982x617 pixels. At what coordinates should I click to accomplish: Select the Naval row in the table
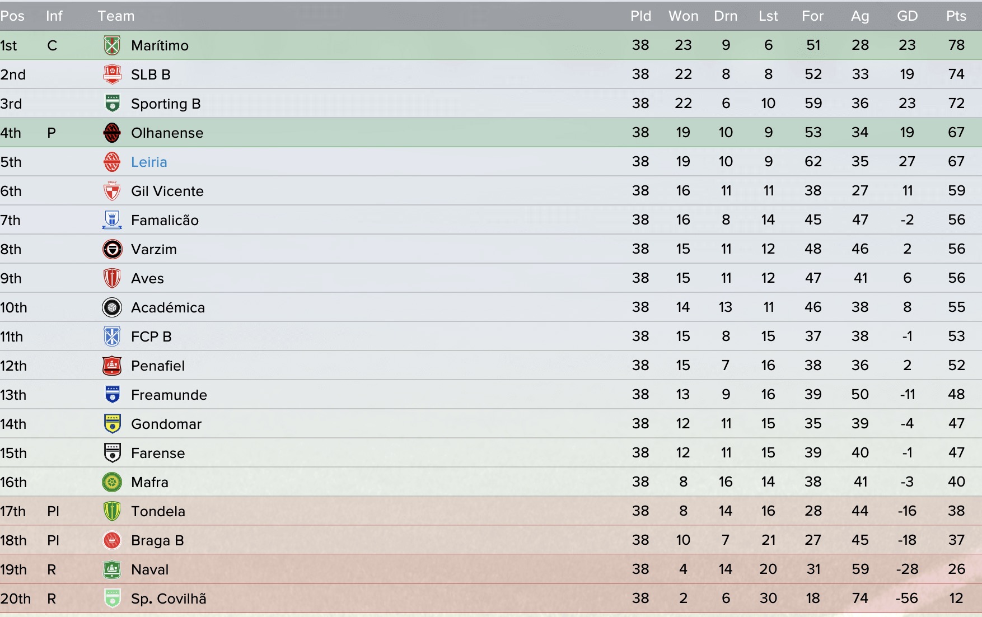click(491, 569)
